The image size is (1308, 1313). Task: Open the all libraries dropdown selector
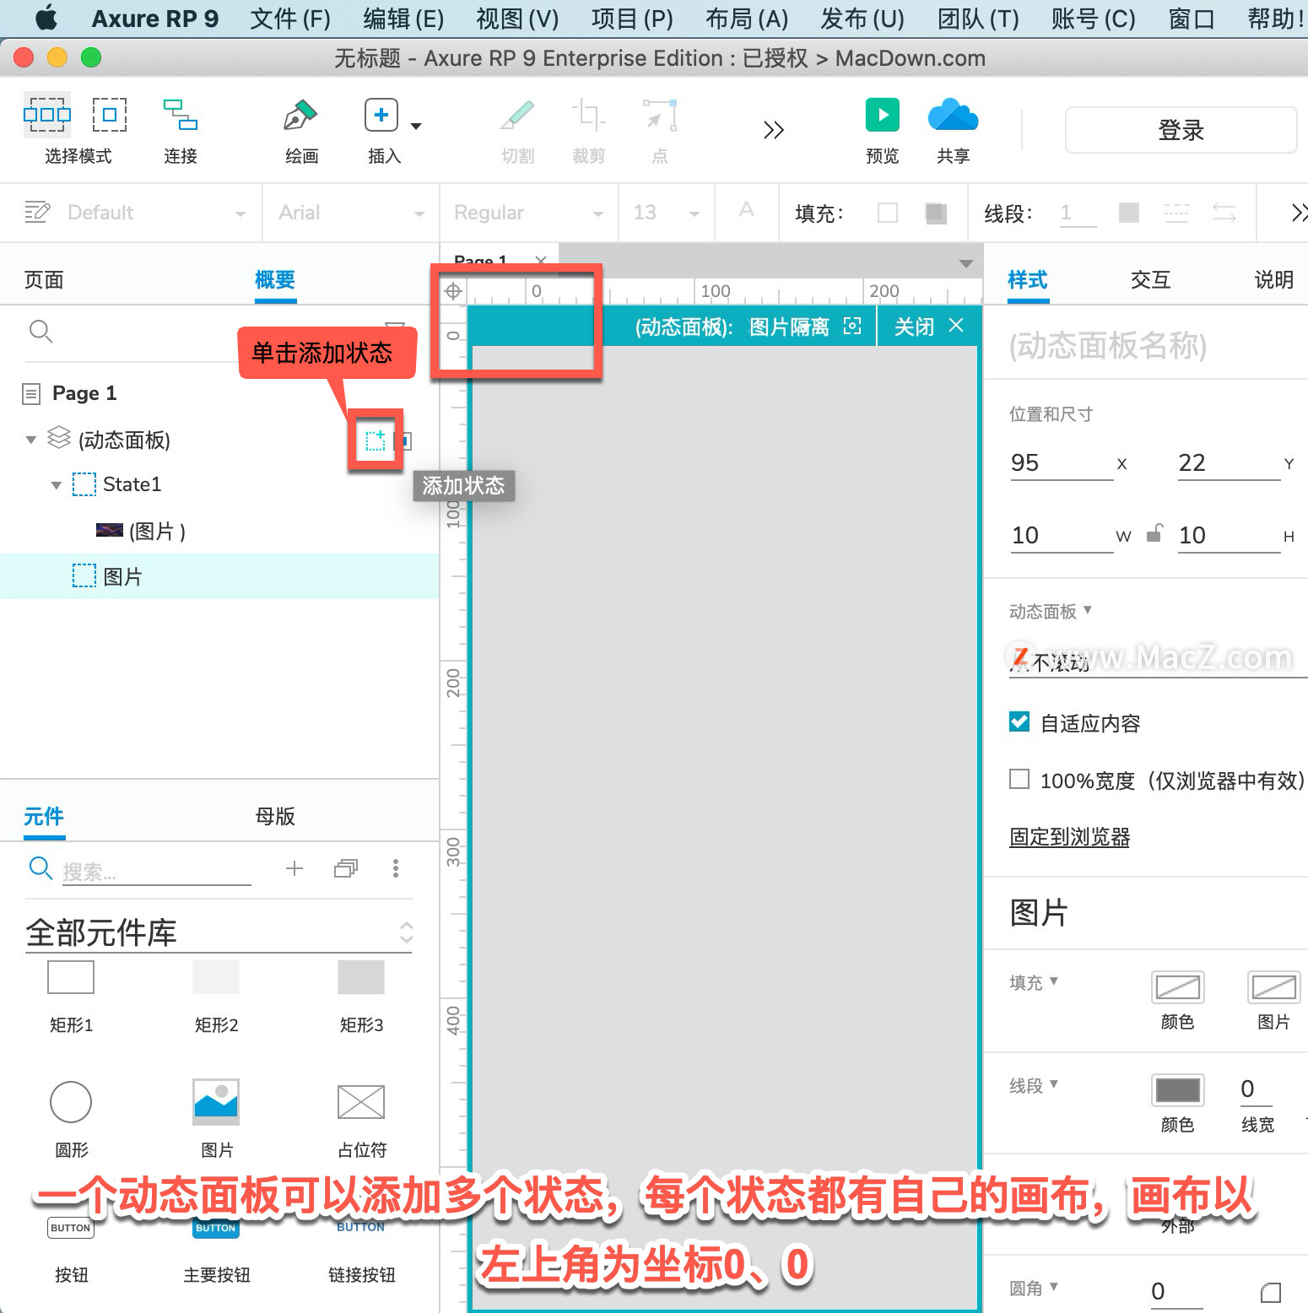point(219,932)
